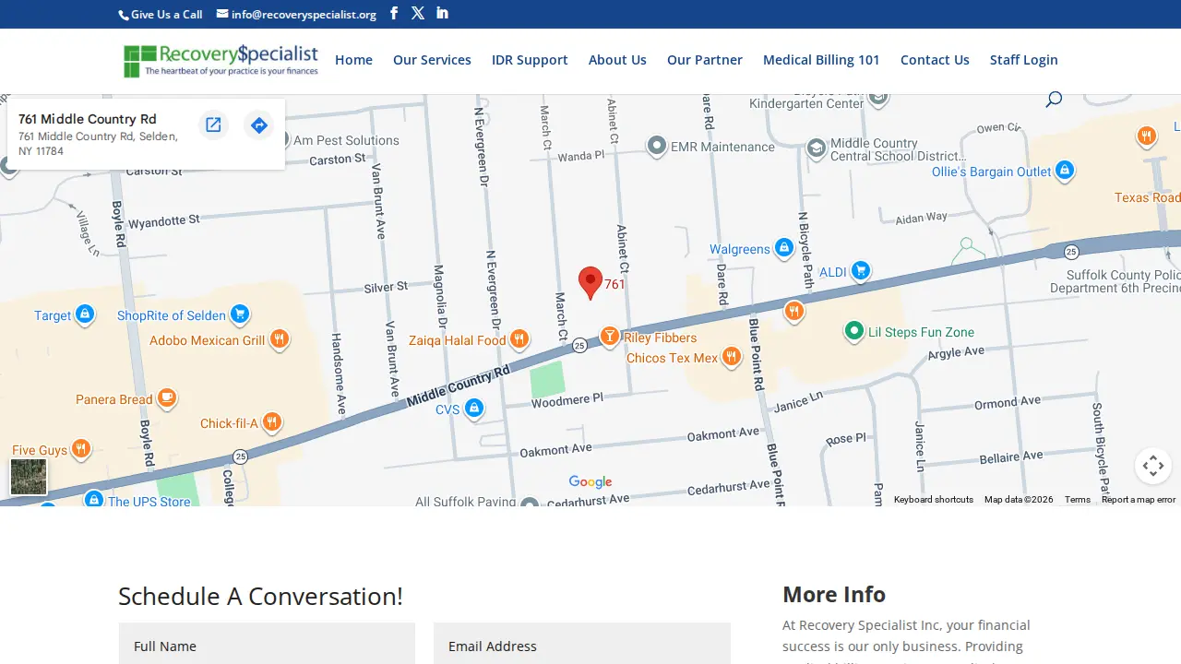1181x664 pixels.
Task: Visit the Contact Us page
Action: 935,60
